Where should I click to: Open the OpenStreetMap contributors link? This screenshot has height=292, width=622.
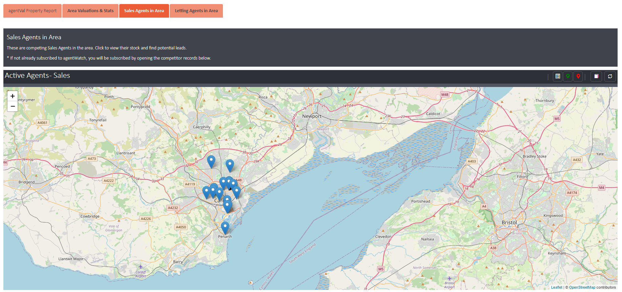click(x=582, y=287)
